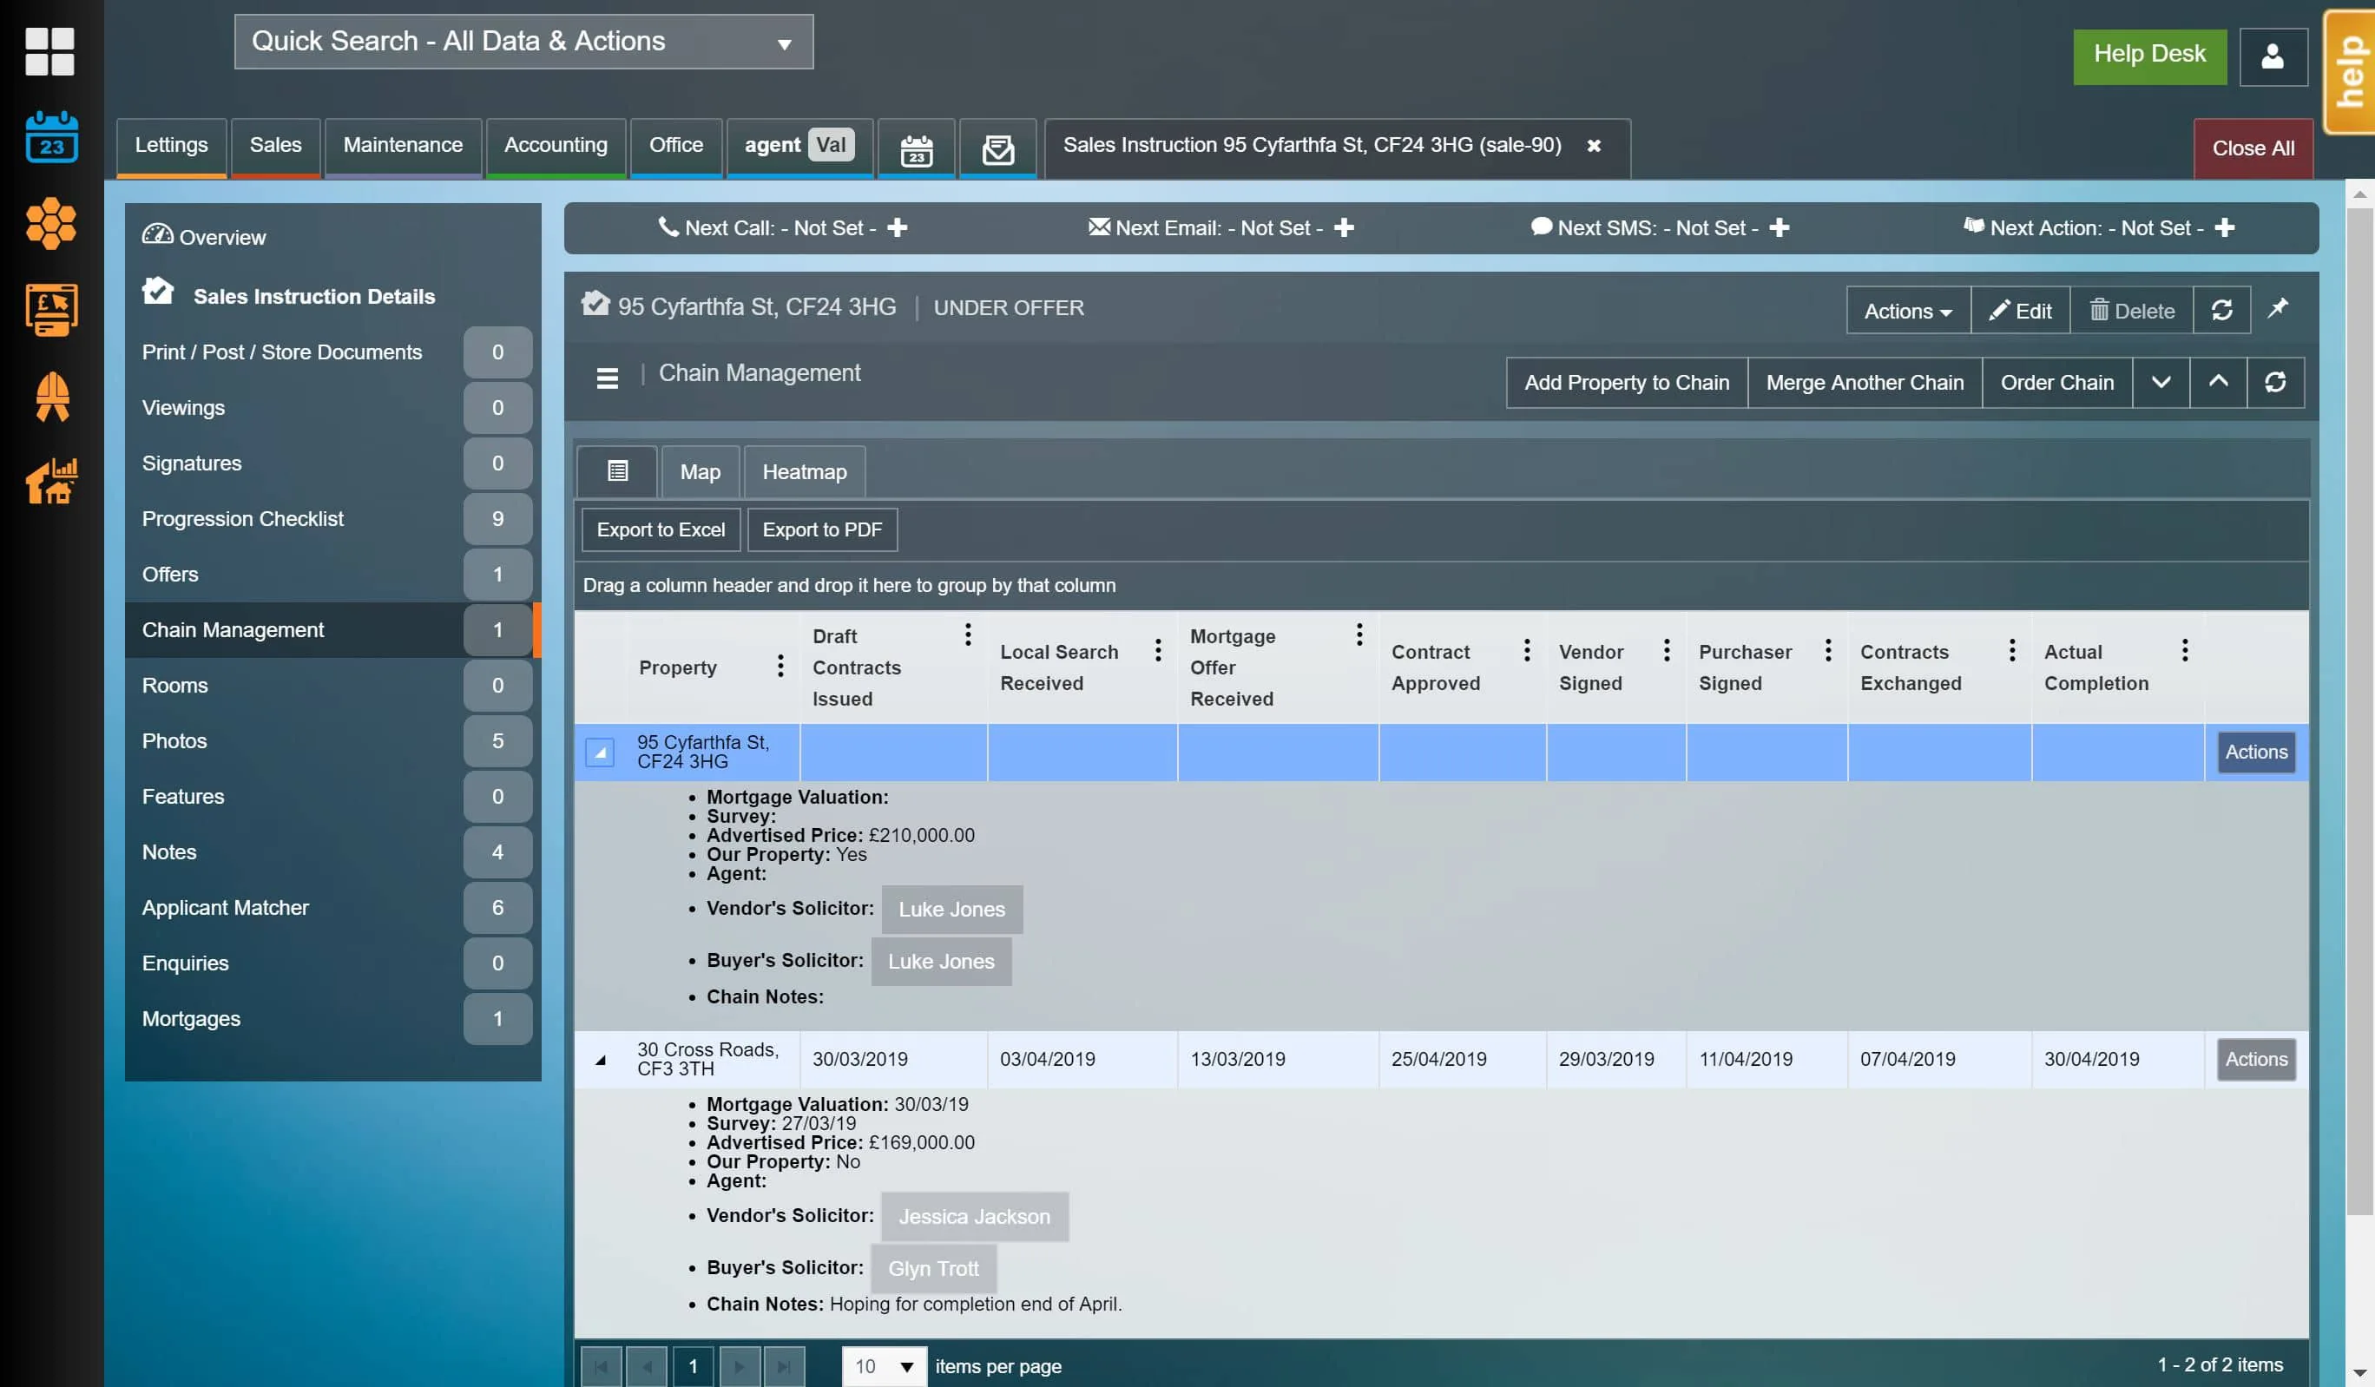Open the inbox envelope icon tab
The height and width of the screenshot is (1387, 2375).
click(x=997, y=149)
